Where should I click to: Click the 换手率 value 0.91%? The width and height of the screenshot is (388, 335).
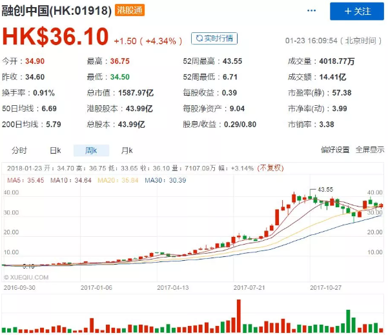(x=44, y=93)
